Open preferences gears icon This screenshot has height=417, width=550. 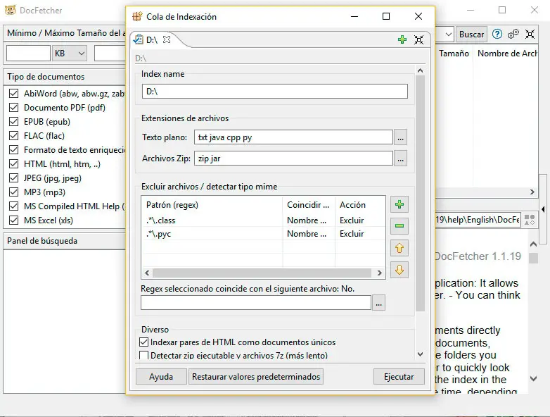(x=513, y=34)
